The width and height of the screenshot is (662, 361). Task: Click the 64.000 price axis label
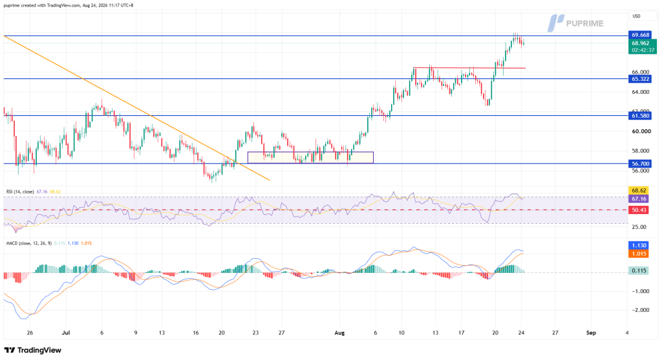coord(641,92)
